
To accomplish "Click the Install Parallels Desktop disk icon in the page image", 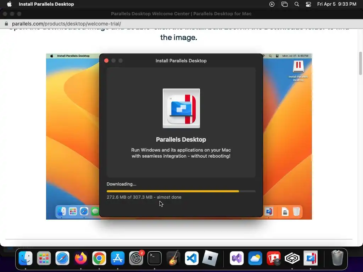I will pyautogui.click(x=298, y=70).
